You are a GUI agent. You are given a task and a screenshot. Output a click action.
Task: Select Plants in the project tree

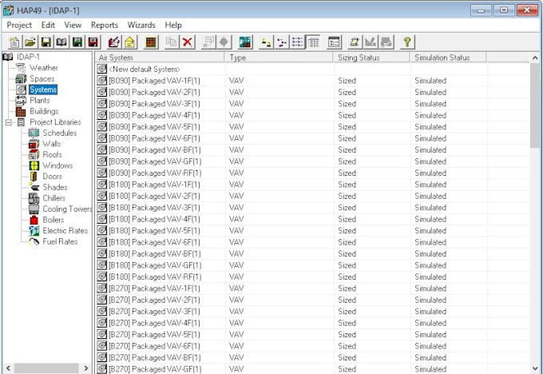click(x=39, y=101)
